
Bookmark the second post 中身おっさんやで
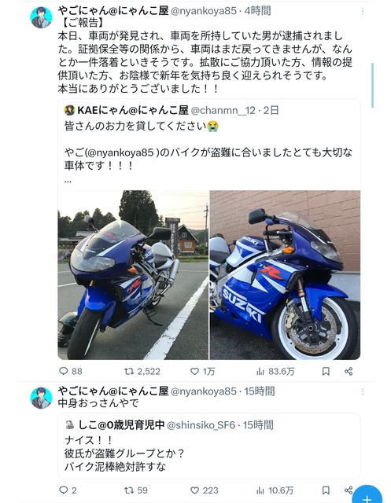pyautogui.click(x=326, y=490)
